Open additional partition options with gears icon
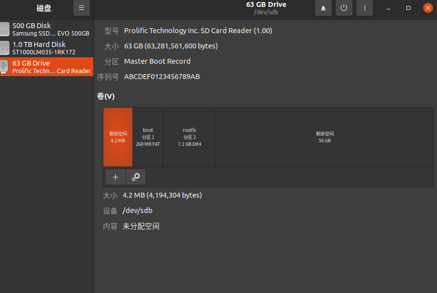437x293 pixels. [x=136, y=176]
